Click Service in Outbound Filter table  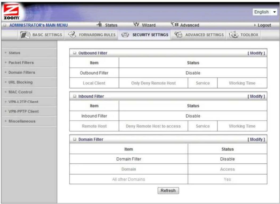pyautogui.click(x=203, y=83)
